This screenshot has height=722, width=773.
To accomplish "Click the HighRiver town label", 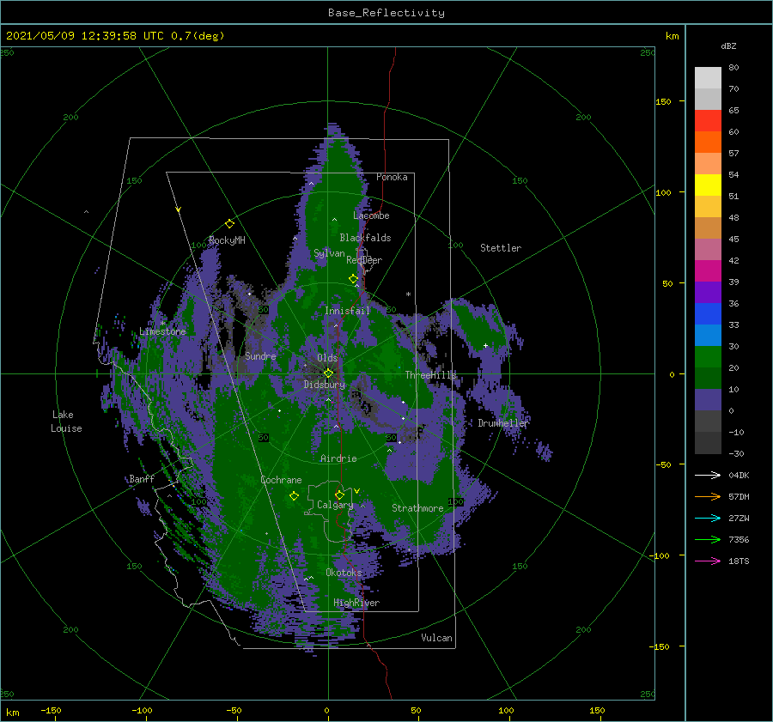I will pos(356,603).
